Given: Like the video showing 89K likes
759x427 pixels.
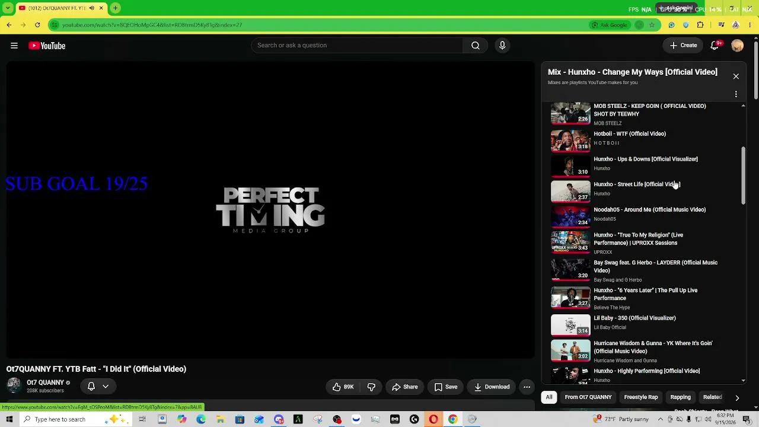Looking at the screenshot, I should coord(343,387).
